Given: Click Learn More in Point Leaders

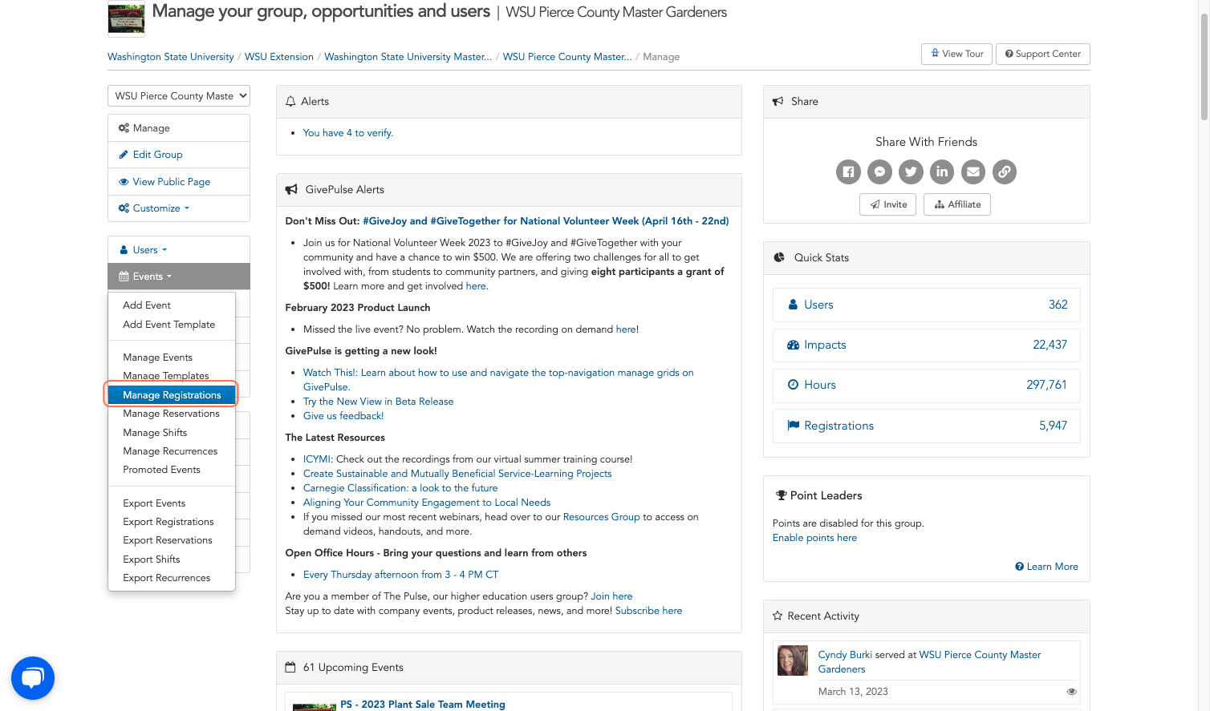Looking at the screenshot, I should [x=1047, y=567].
